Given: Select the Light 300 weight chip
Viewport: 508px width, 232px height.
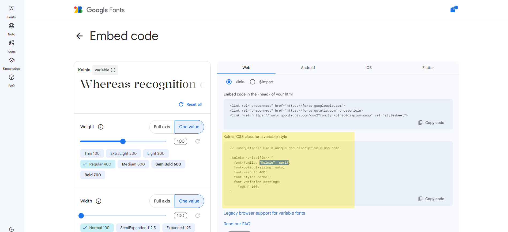Looking at the screenshot, I should (156, 153).
